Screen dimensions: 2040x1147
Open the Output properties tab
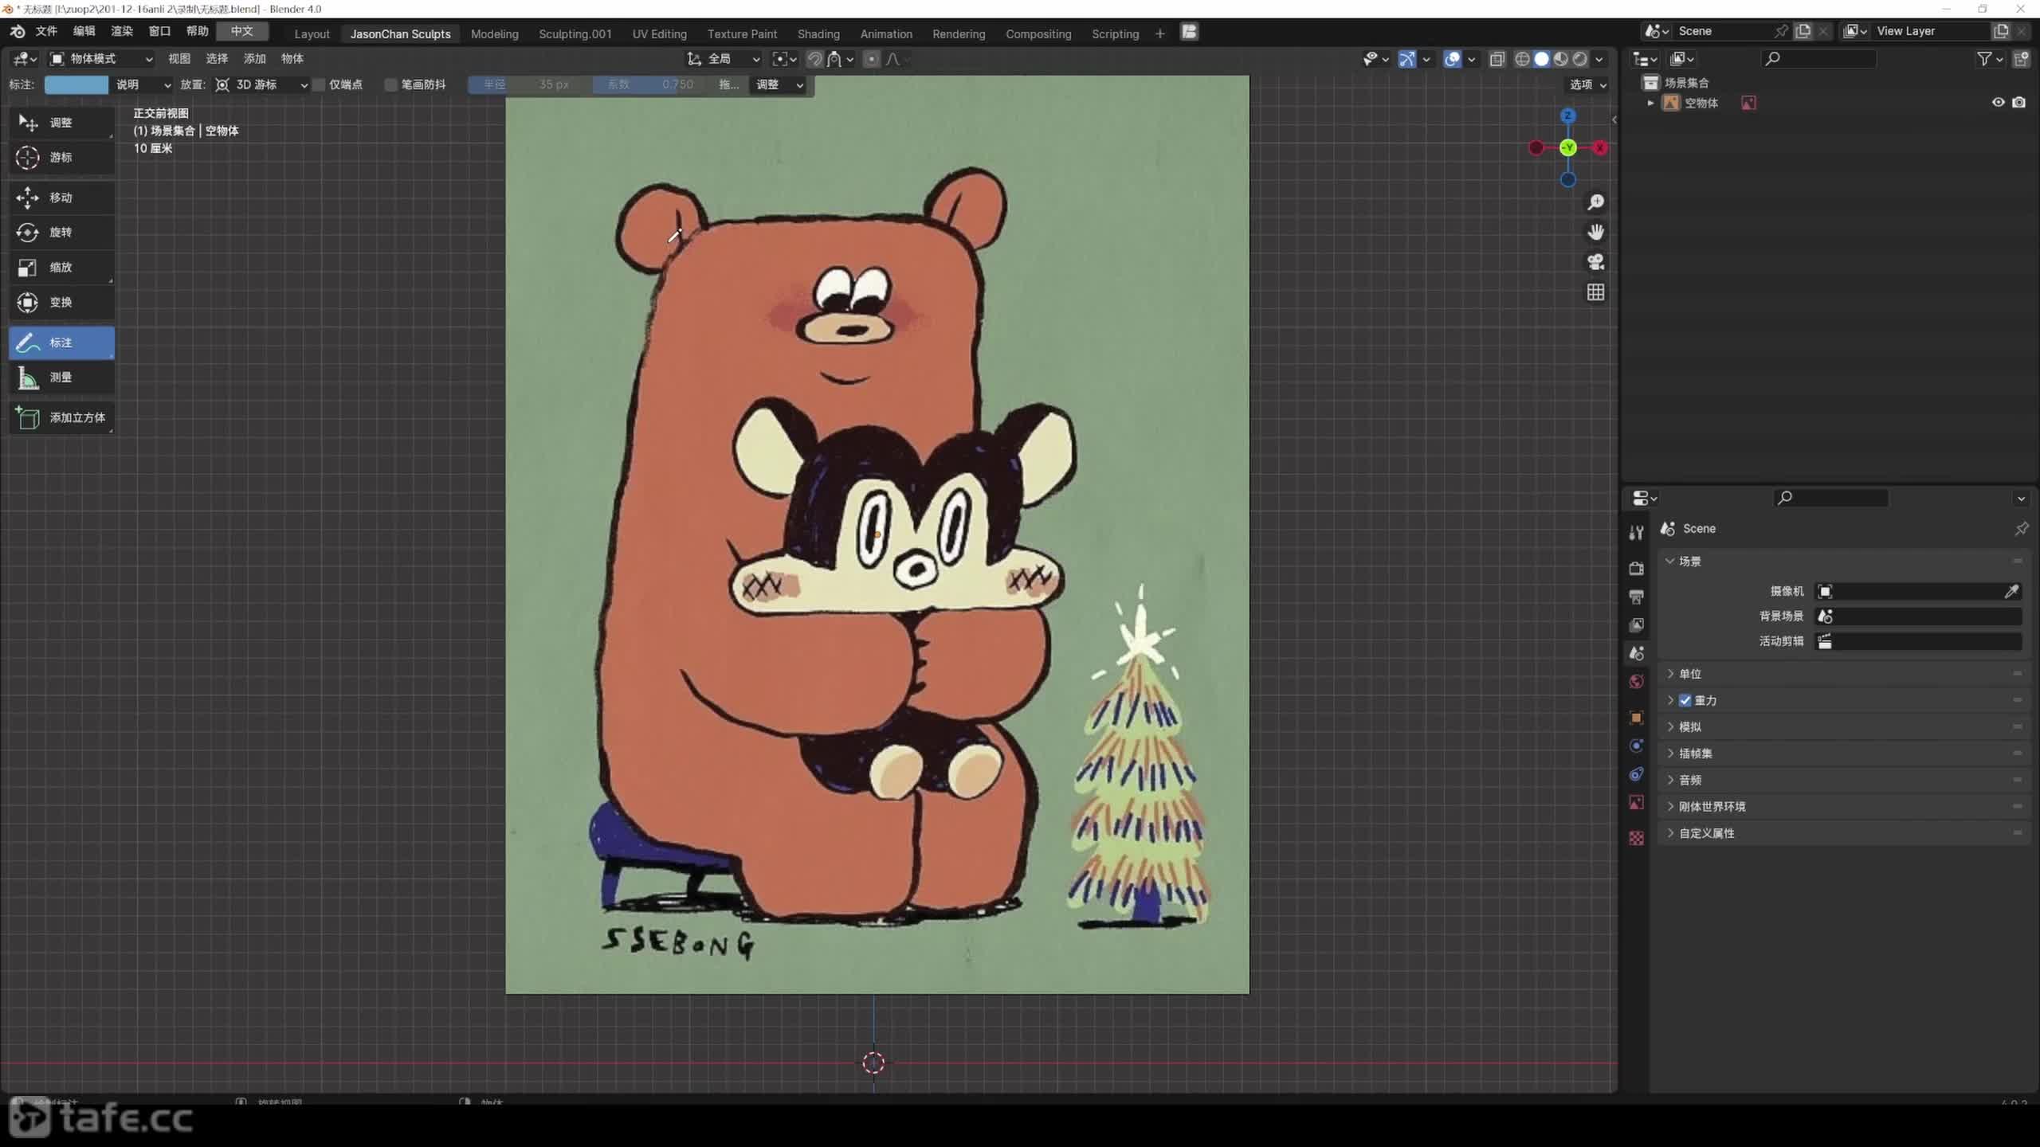(1636, 597)
